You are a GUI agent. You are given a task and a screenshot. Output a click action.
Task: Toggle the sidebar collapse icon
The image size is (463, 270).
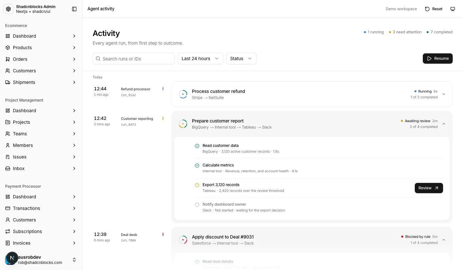point(74,9)
